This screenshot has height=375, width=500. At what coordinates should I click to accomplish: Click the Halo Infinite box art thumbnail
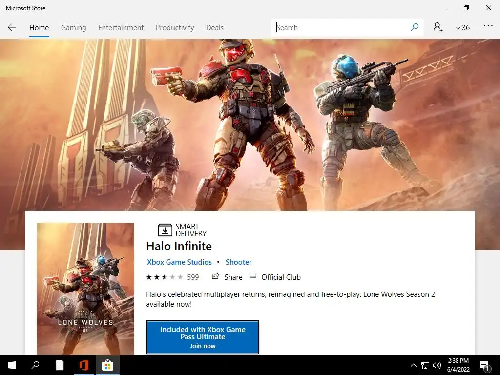coord(85,289)
